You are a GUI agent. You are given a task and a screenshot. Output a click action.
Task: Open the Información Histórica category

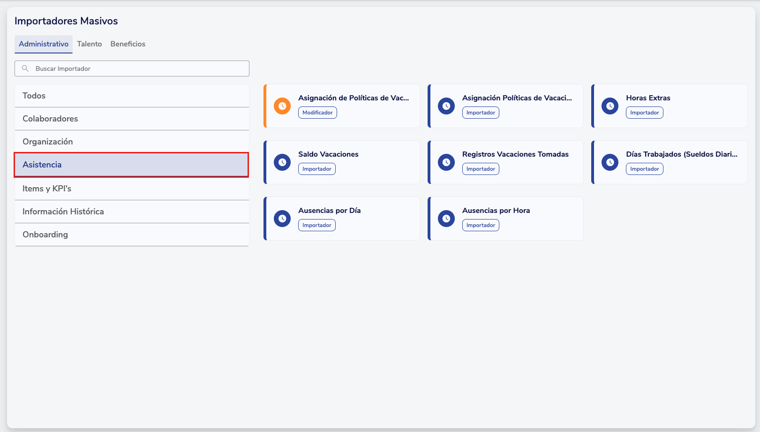131,212
